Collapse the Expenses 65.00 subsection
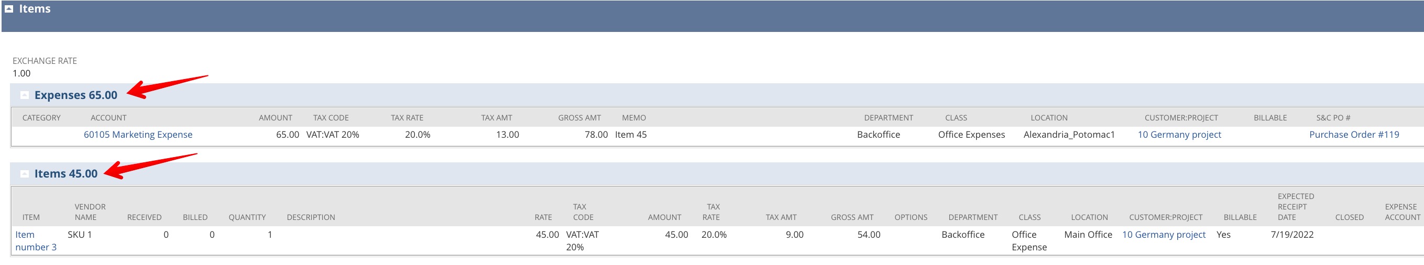Image resolution: width=1424 pixels, height=265 pixels. coord(24,95)
